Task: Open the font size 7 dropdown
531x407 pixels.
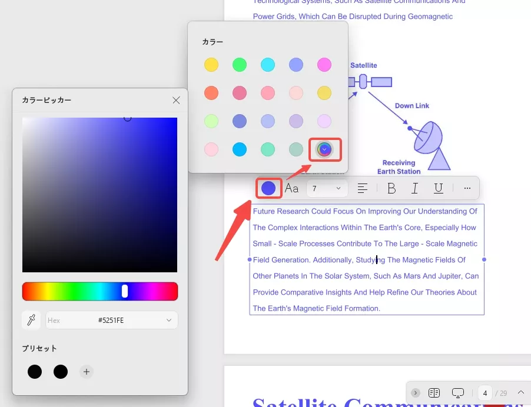Action: pyautogui.click(x=327, y=188)
